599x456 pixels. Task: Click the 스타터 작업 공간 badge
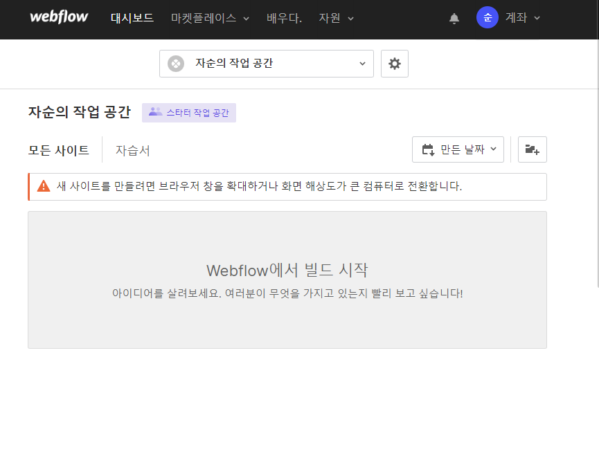point(189,113)
